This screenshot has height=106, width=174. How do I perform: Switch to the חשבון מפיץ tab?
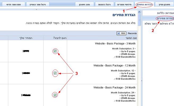[164, 4]
